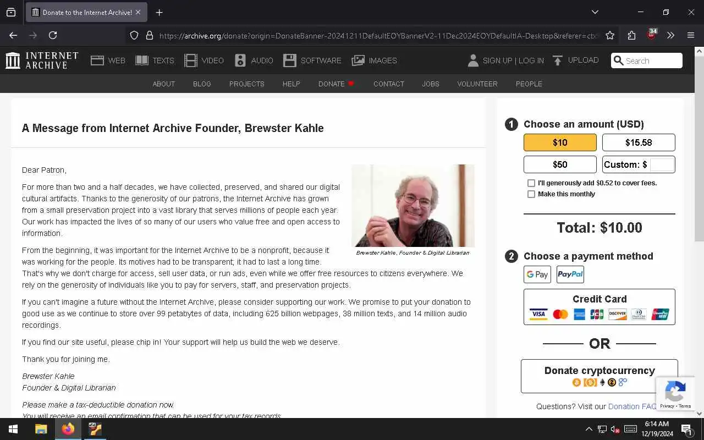Click the browser URL address bar
Screen dimensions: 704x440
tap(378, 36)
